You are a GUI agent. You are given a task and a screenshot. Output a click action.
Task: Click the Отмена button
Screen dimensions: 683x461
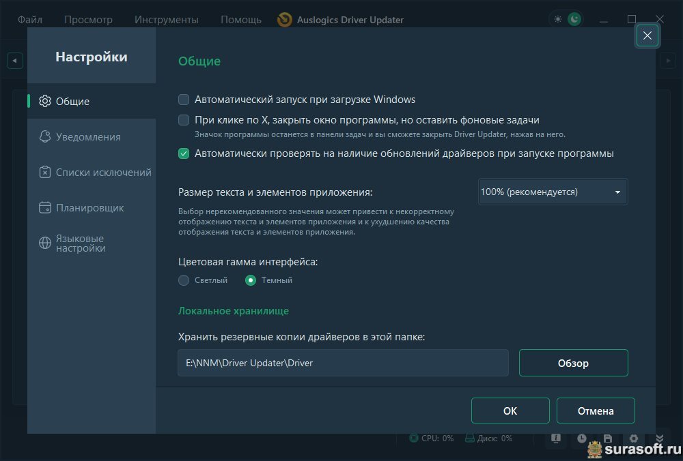[596, 411]
